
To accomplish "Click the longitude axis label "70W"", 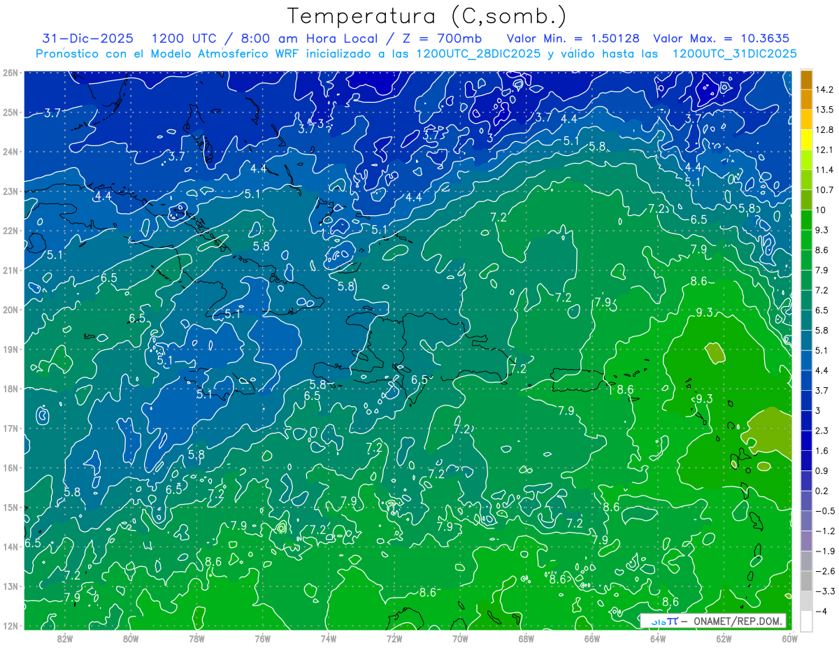I will (x=460, y=638).
